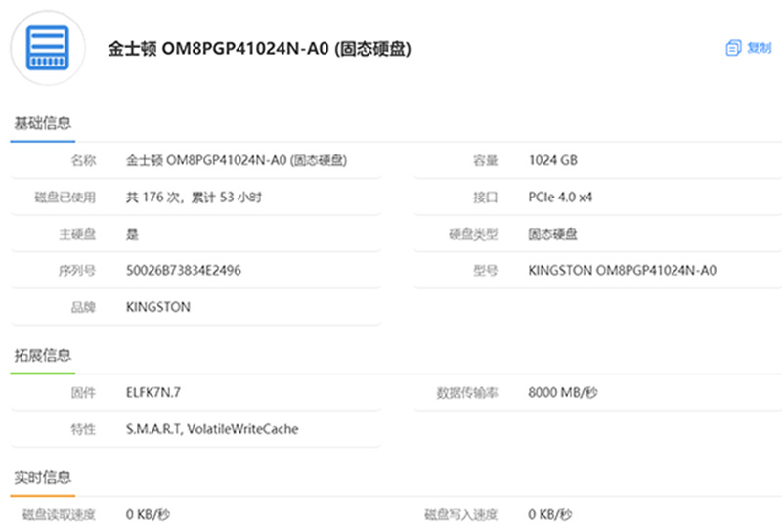Click the transfer rate value 8000 MB/秒

click(563, 393)
